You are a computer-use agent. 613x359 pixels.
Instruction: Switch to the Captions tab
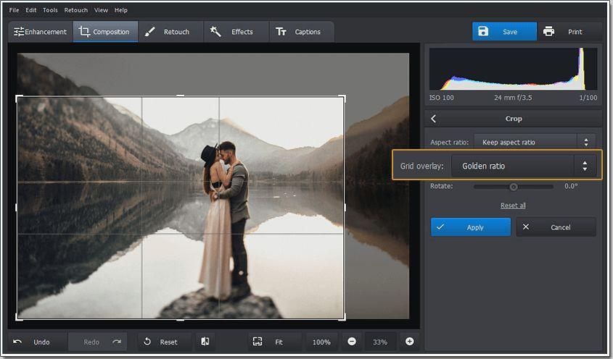301,32
